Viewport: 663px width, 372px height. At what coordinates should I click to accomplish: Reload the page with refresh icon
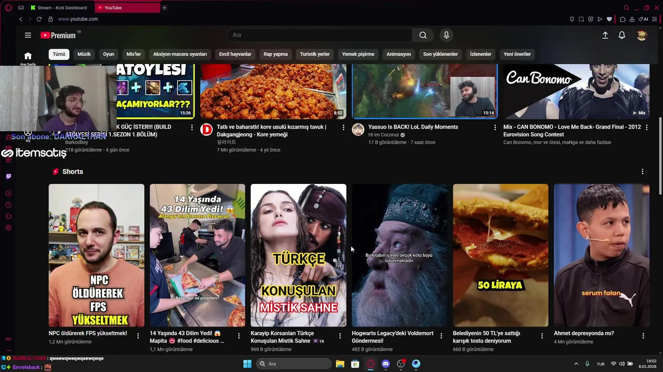(x=39, y=19)
